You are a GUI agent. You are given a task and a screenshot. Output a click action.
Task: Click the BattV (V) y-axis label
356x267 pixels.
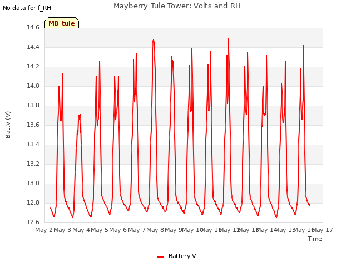[8, 125]
